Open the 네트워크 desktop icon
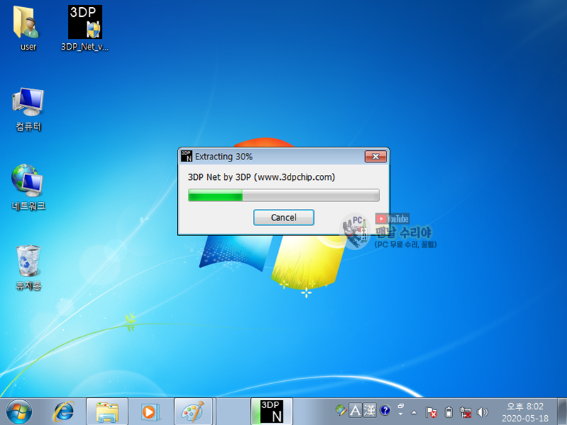Screen dimensions: 567x425 coord(28,187)
